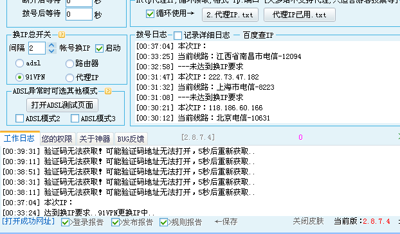The image size is (400, 234).
Task: Toggle the 发布报告 checkbox
Action: click(x=115, y=222)
